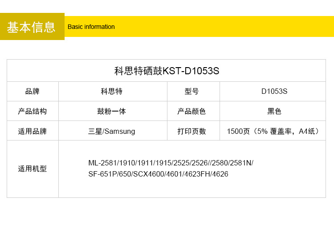Viewport: 334px width, 237px height.
Task: Click the 品牌 label cell
Action: pyautogui.click(x=33, y=92)
